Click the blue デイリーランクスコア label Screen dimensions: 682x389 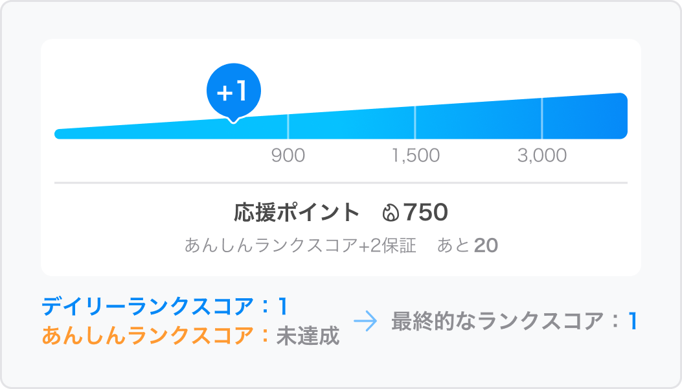pyautogui.click(x=148, y=306)
